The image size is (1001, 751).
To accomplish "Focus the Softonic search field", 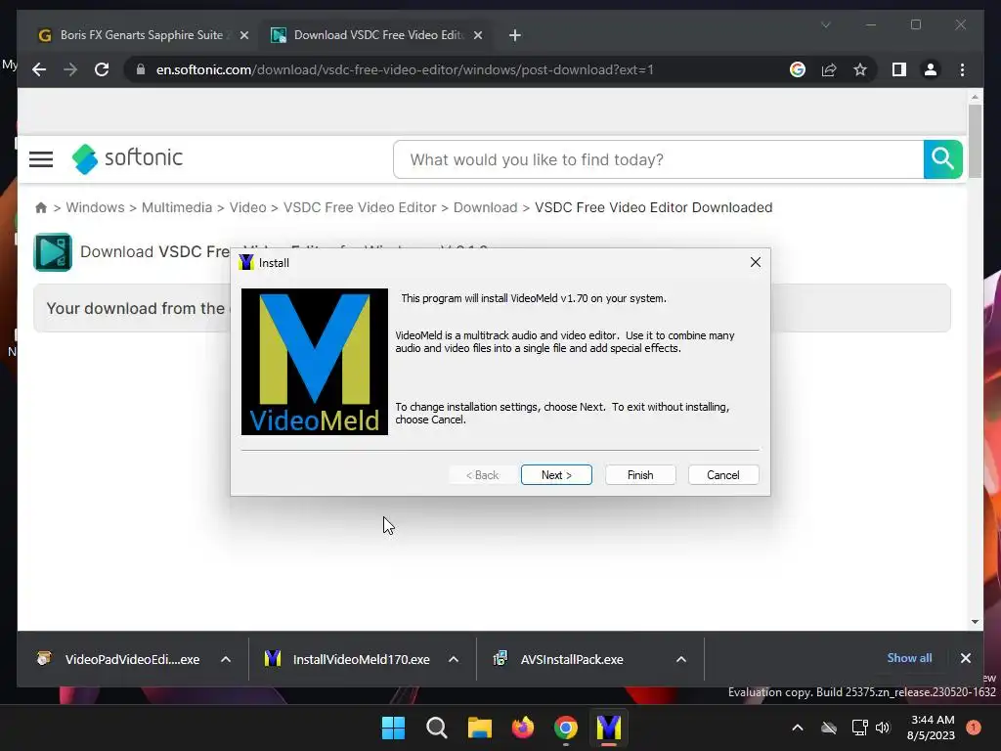I will click(x=658, y=159).
